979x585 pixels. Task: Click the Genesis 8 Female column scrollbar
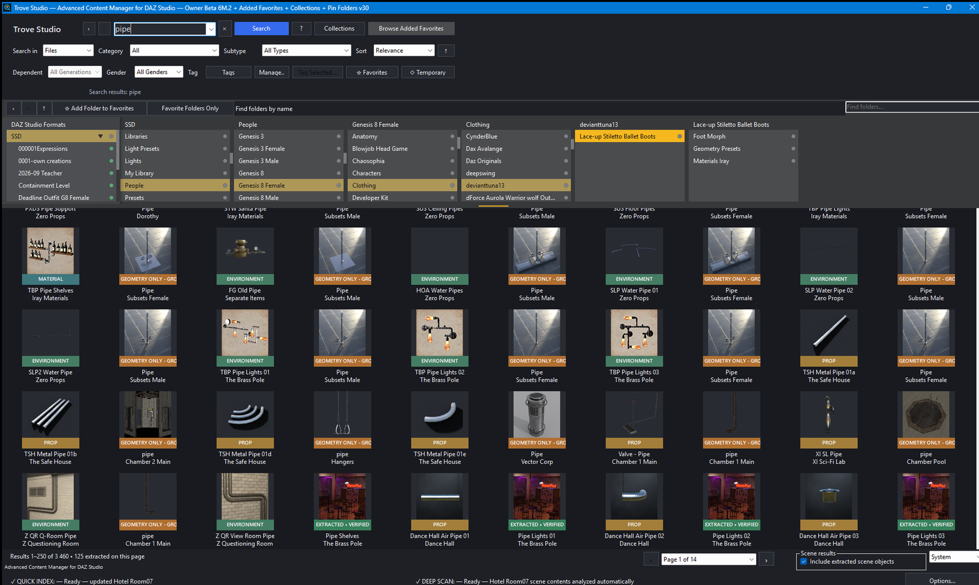458,144
